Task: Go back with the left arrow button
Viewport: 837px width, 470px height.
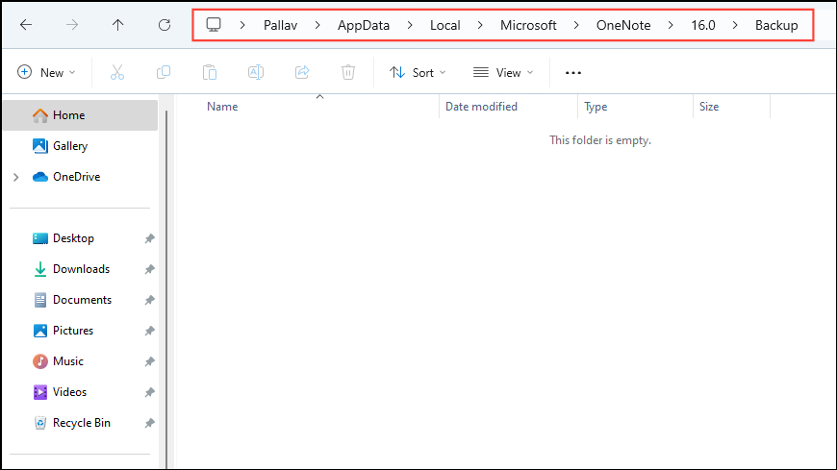Action: pyautogui.click(x=26, y=25)
